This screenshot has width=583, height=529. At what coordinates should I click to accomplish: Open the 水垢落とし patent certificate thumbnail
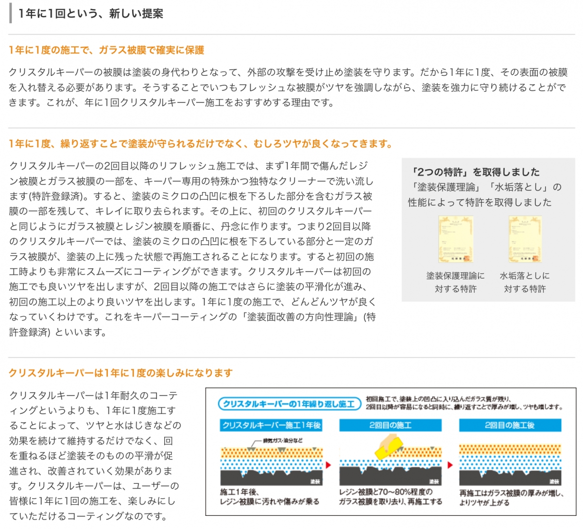click(525, 240)
